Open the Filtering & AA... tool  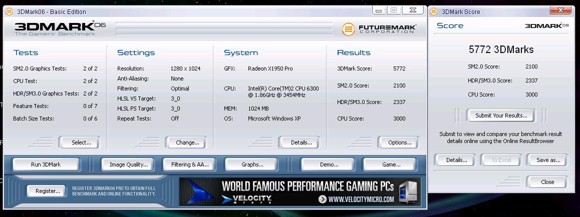coord(189,164)
